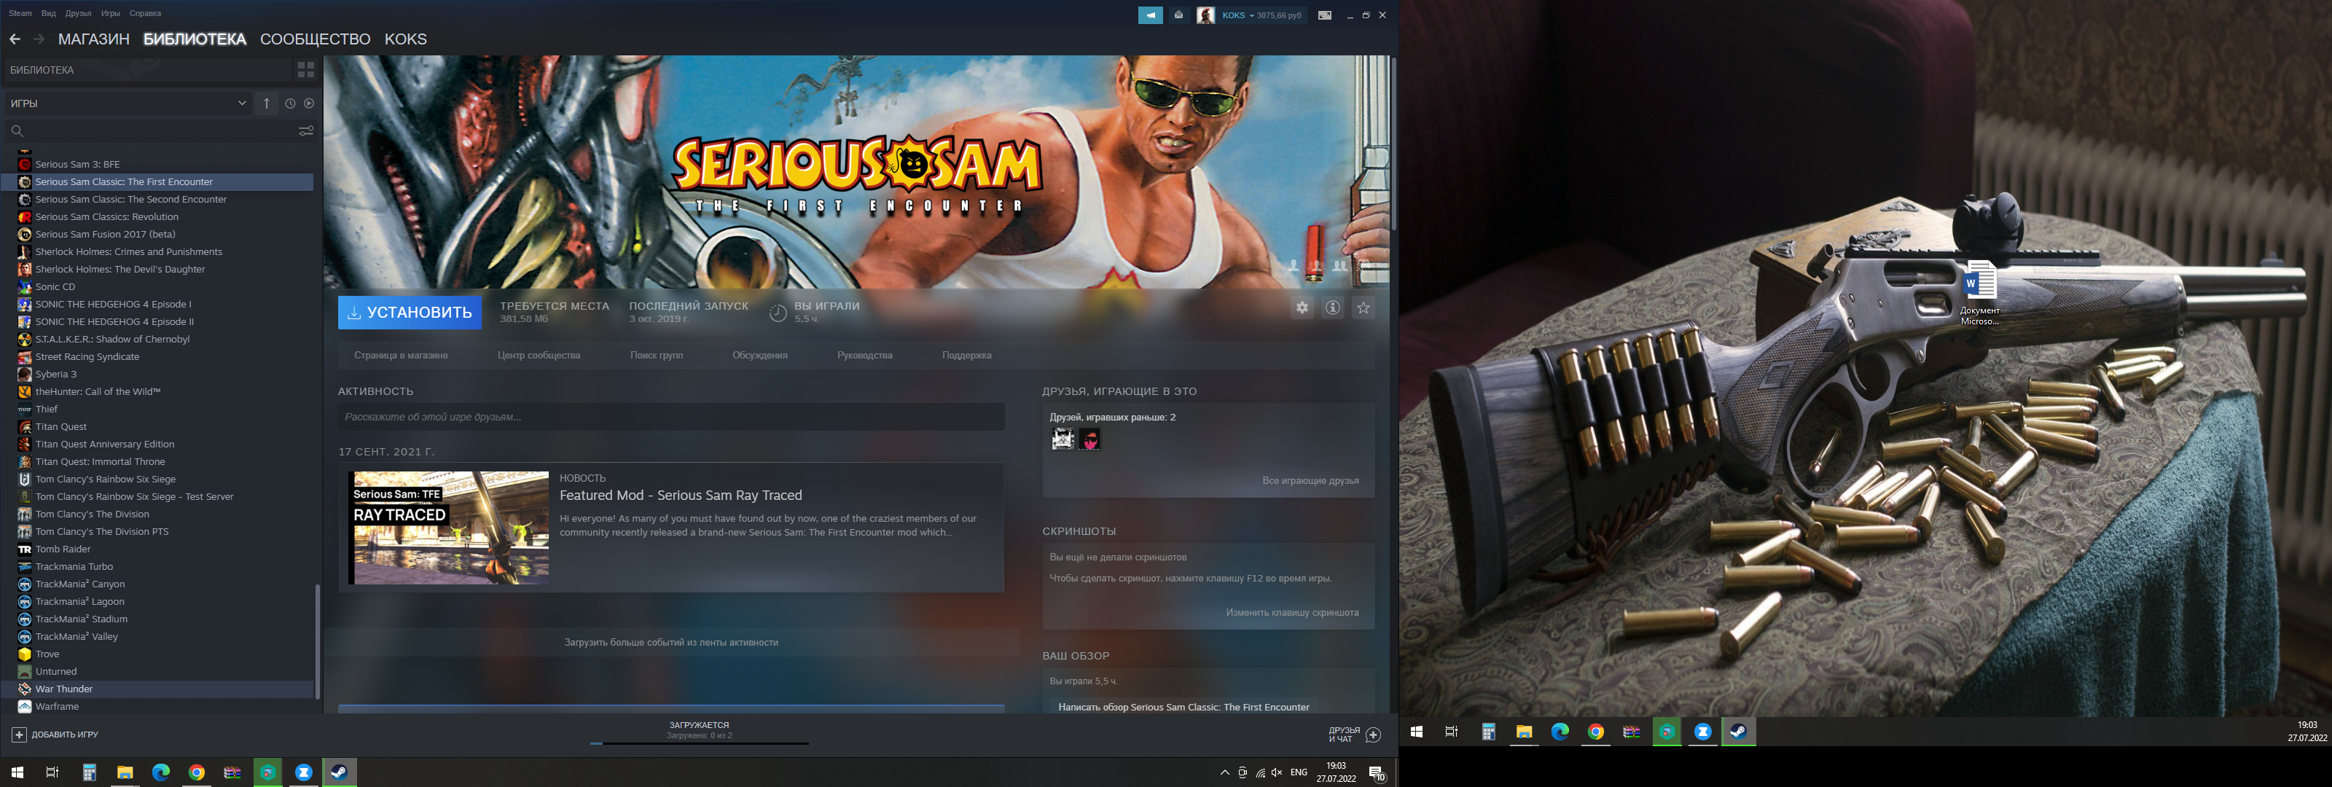Select Tomb Raider in the library

63,549
